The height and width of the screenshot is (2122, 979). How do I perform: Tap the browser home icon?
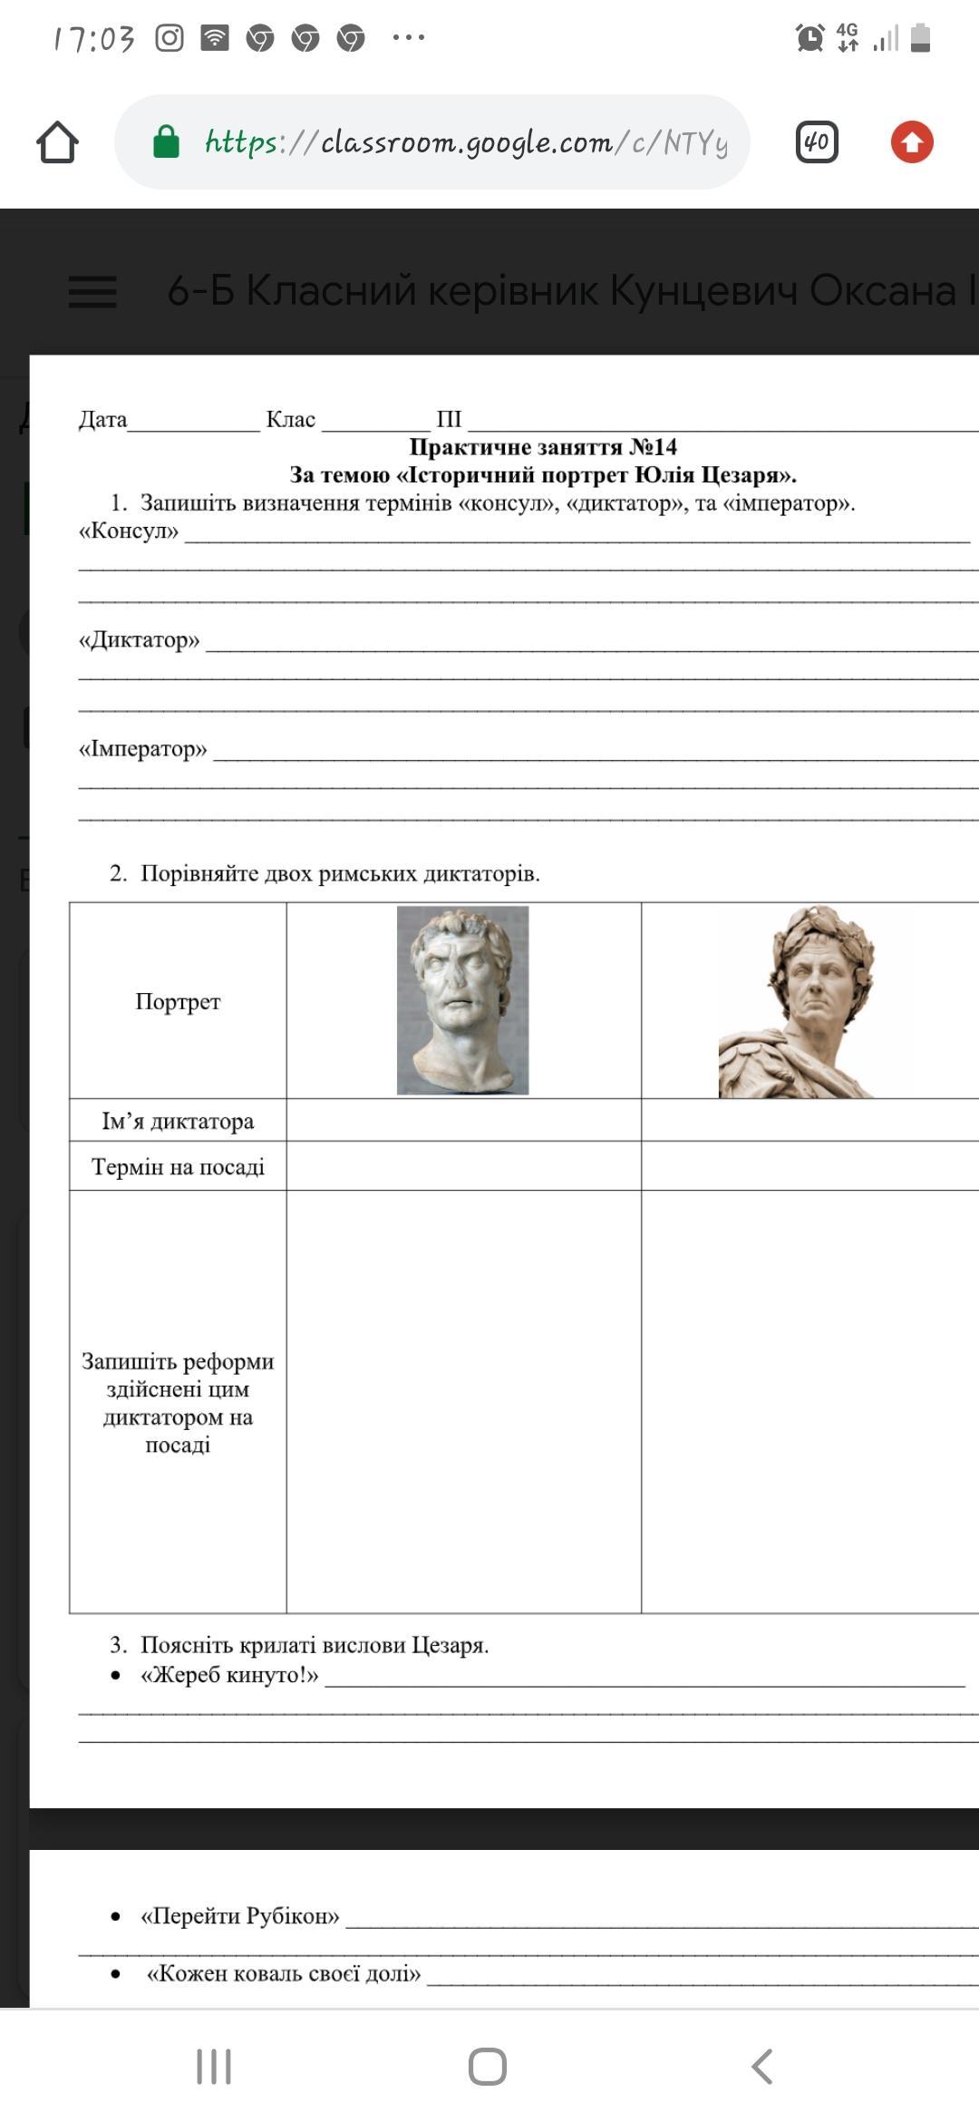pos(57,142)
